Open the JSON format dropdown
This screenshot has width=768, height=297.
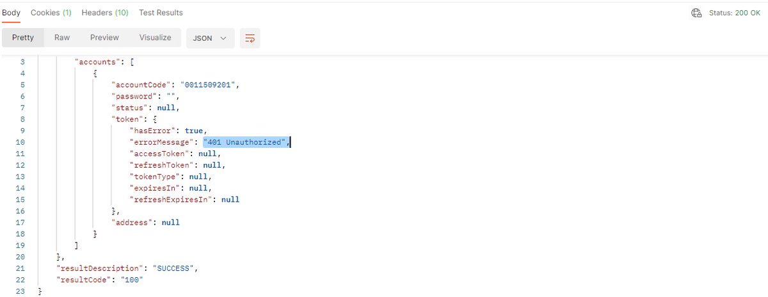[x=210, y=38]
